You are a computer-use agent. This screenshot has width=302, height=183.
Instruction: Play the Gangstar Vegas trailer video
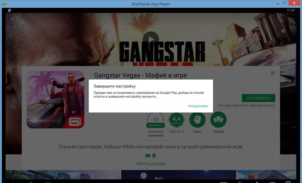pos(151,39)
